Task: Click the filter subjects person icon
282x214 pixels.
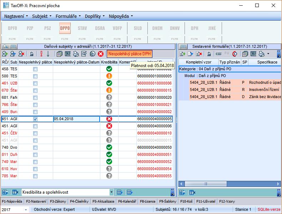Action: point(13,54)
